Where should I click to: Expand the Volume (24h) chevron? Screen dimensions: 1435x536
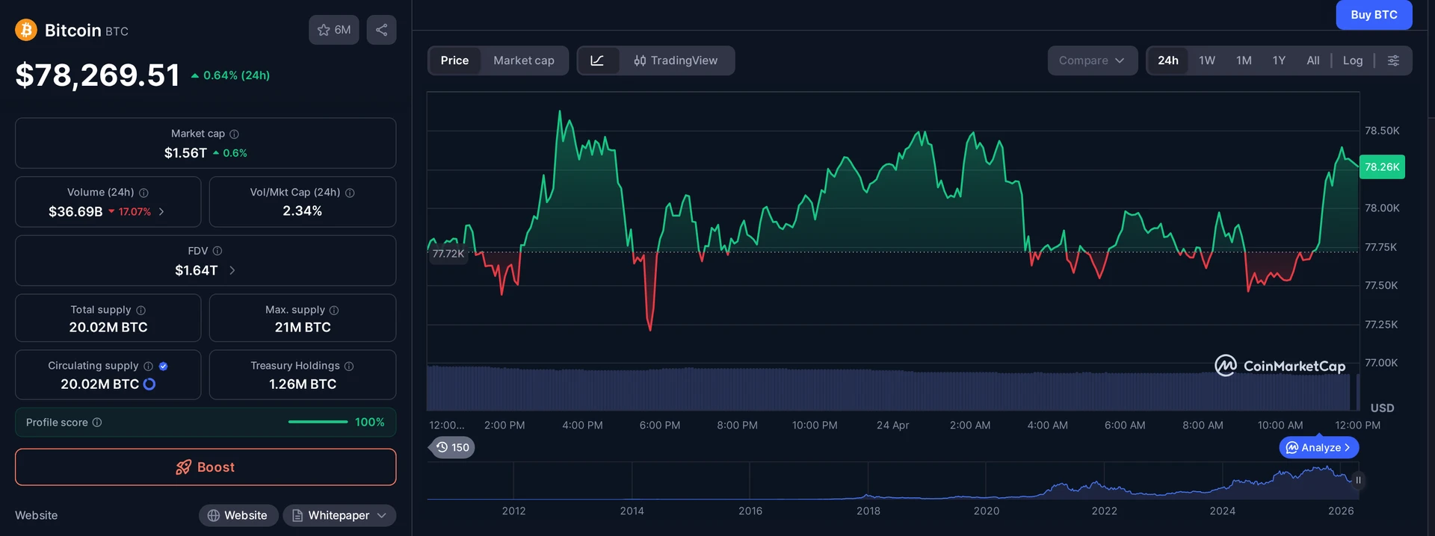click(x=161, y=212)
